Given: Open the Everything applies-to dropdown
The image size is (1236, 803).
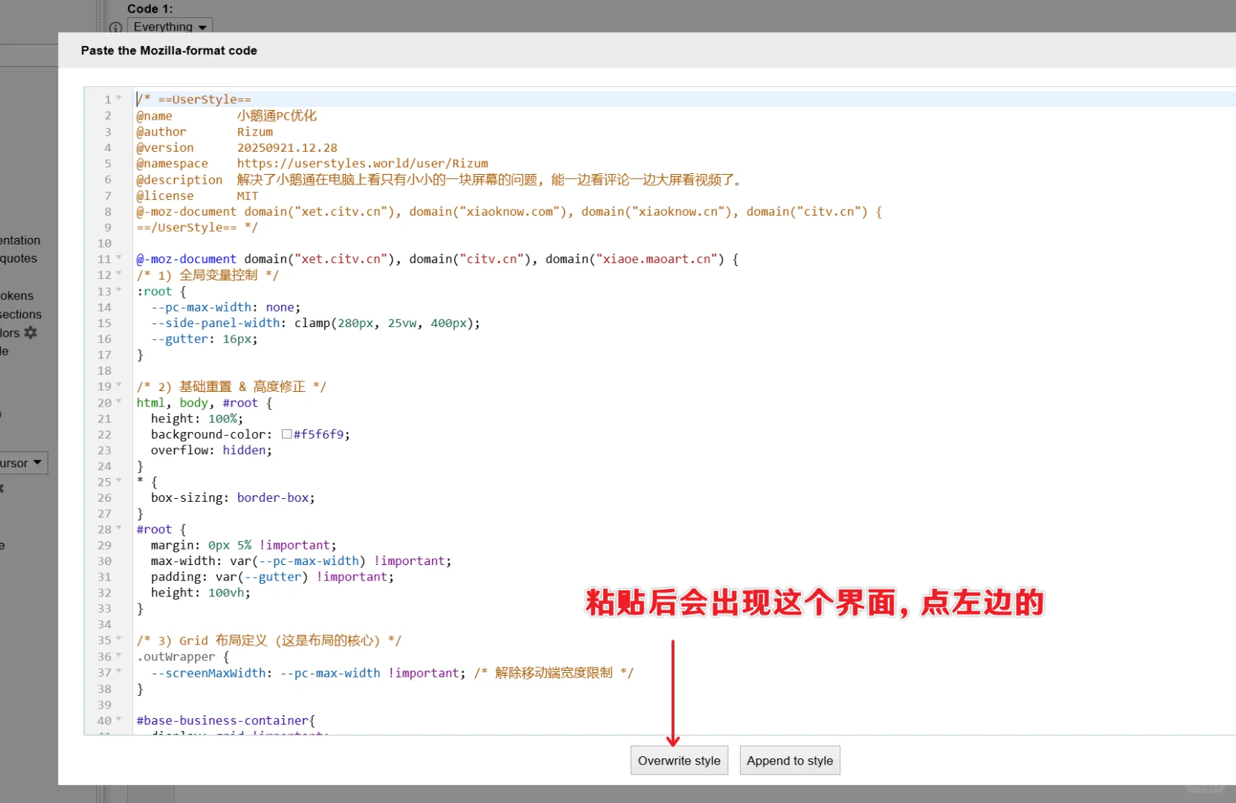Looking at the screenshot, I should 170,27.
